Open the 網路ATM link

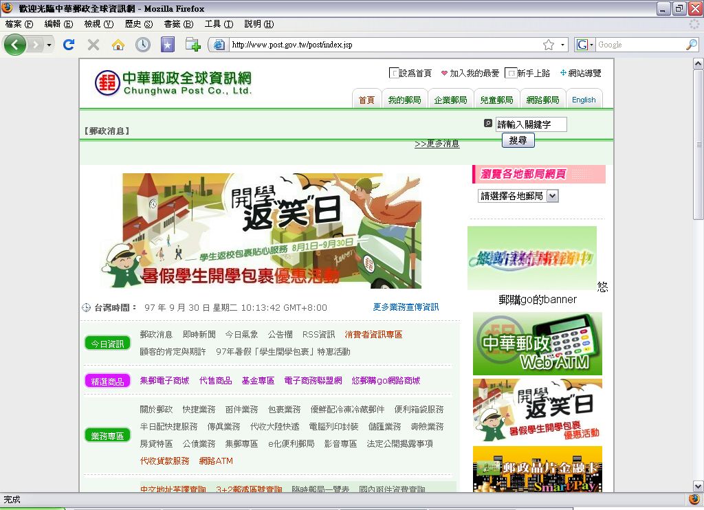click(x=216, y=461)
